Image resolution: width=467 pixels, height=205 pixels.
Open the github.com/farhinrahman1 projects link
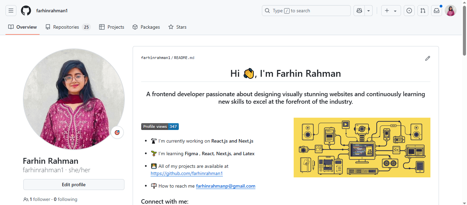click(187, 173)
